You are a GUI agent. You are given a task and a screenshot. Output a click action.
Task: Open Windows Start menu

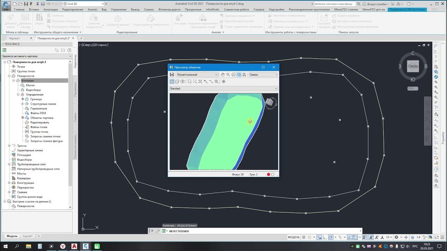[6, 246]
